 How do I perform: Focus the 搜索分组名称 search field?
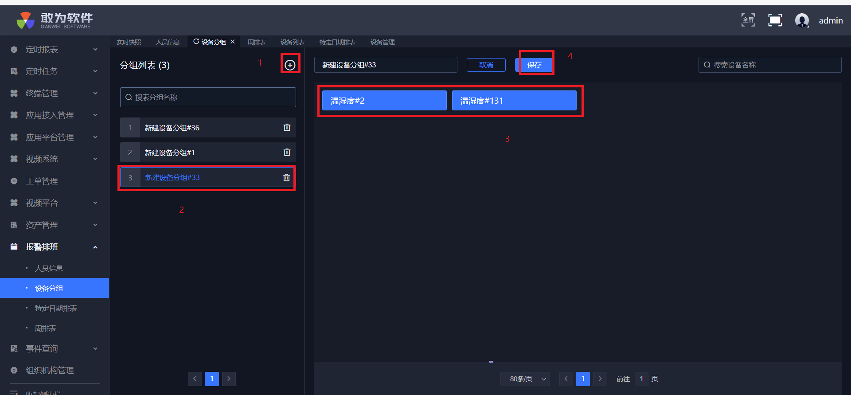[208, 97]
